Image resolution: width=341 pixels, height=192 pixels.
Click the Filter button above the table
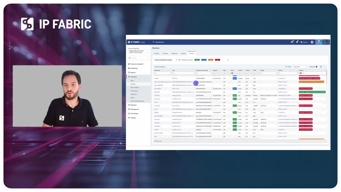(288, 67)
